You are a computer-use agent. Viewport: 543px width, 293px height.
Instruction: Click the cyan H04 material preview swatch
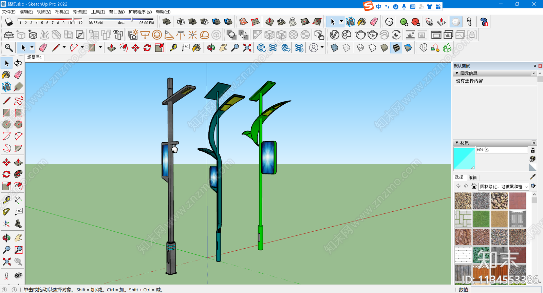coord(464,159)
